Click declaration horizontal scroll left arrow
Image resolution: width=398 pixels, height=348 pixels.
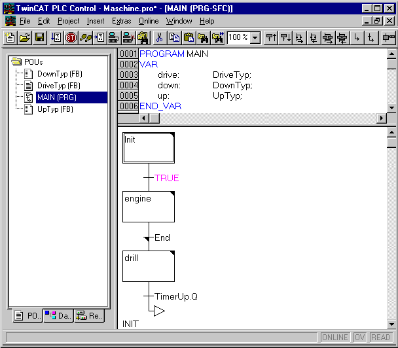[x=144, y=118]
